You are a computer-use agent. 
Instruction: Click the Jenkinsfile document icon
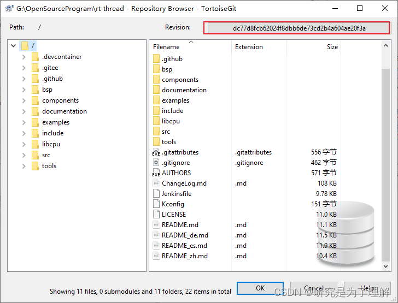pos(156,194)
